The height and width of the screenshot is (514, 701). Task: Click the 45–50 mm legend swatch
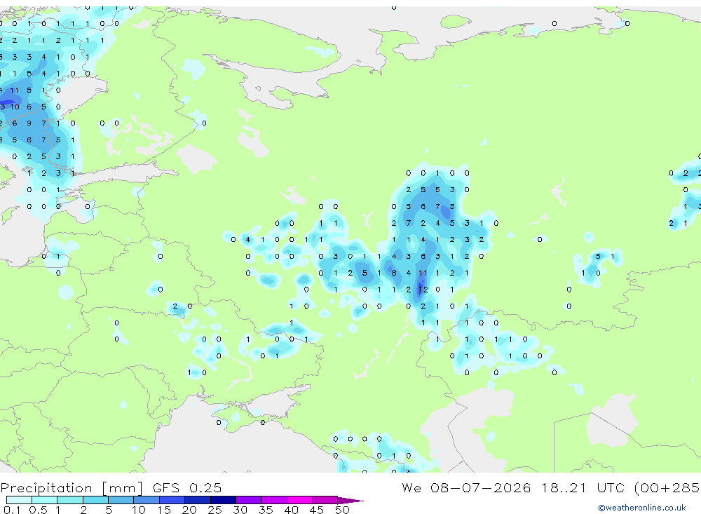click(325, 500)
